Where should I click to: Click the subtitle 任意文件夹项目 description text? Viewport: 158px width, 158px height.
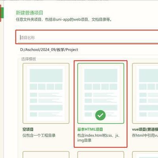point(64,19)
